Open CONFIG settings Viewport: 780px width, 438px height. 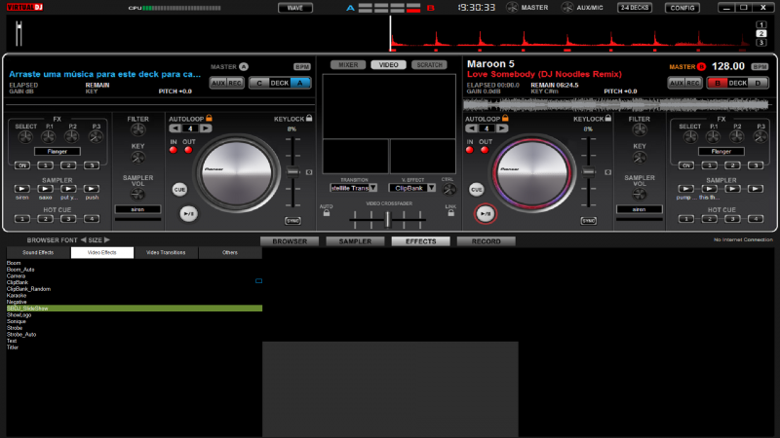(682, 8)
